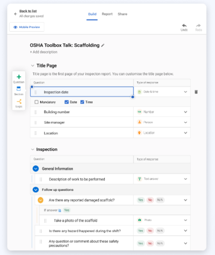Viewport: 215px width, 255px height.
Task: Click the Redo arrow
Action: (x=199, y=25)
